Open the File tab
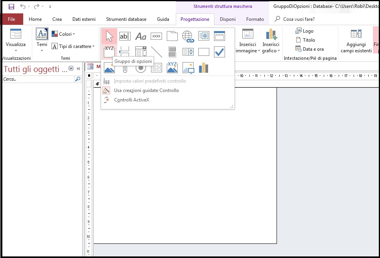Image resolution: width=380 pixels, height=258 pixels. (11, 19)
